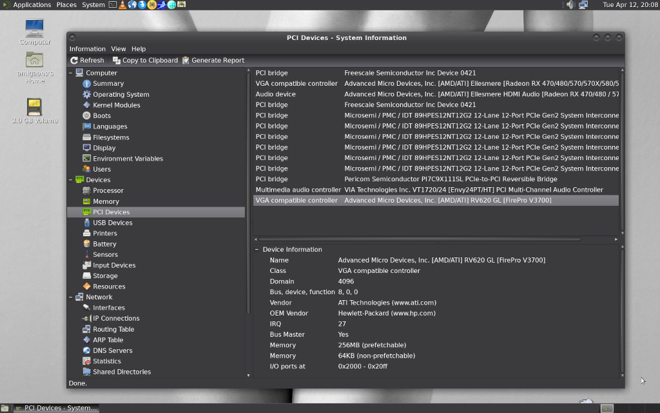Open the Display monitor icon entry
This screenshot has width=660, height=413.
pyautogui.click(x=86, y=148)
